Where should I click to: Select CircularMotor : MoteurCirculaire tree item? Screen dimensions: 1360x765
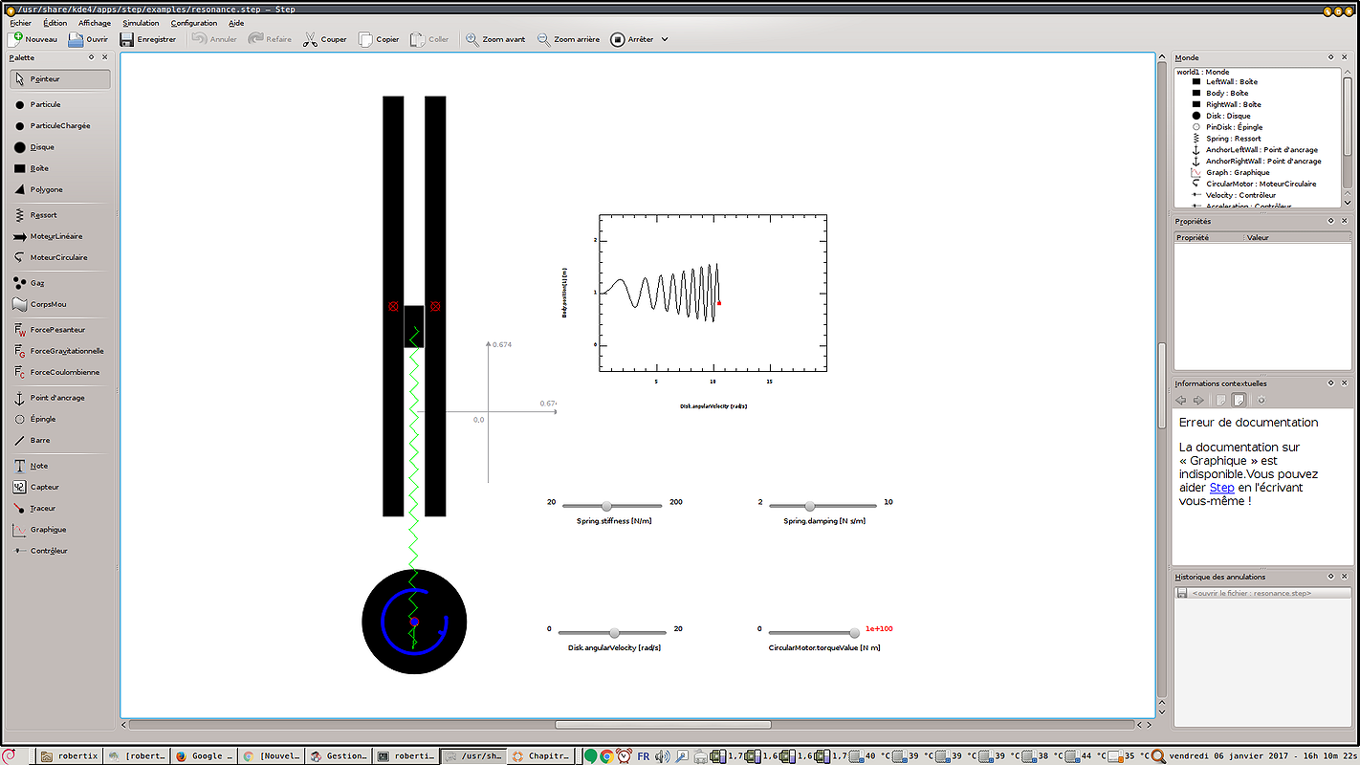(x=1261, y=184)
